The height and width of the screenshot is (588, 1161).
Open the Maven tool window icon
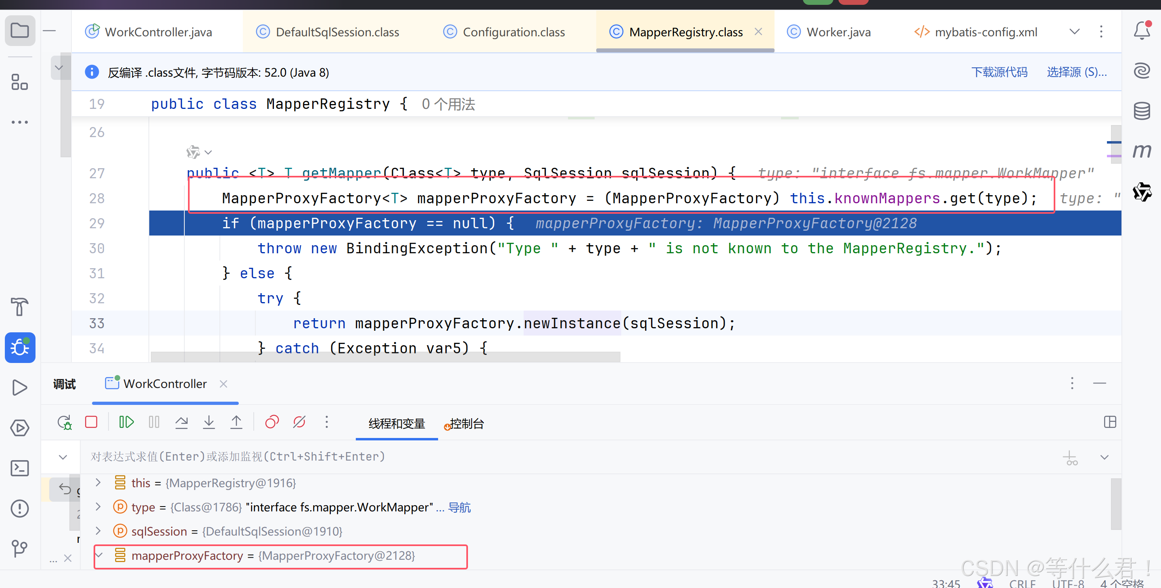(x=1142, y=150)
